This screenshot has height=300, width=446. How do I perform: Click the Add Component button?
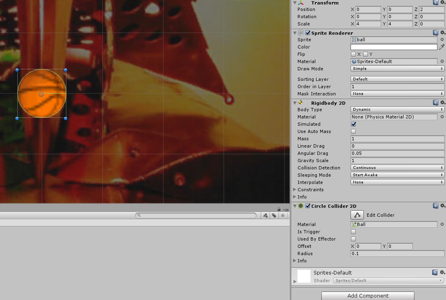tap(367, 296)
